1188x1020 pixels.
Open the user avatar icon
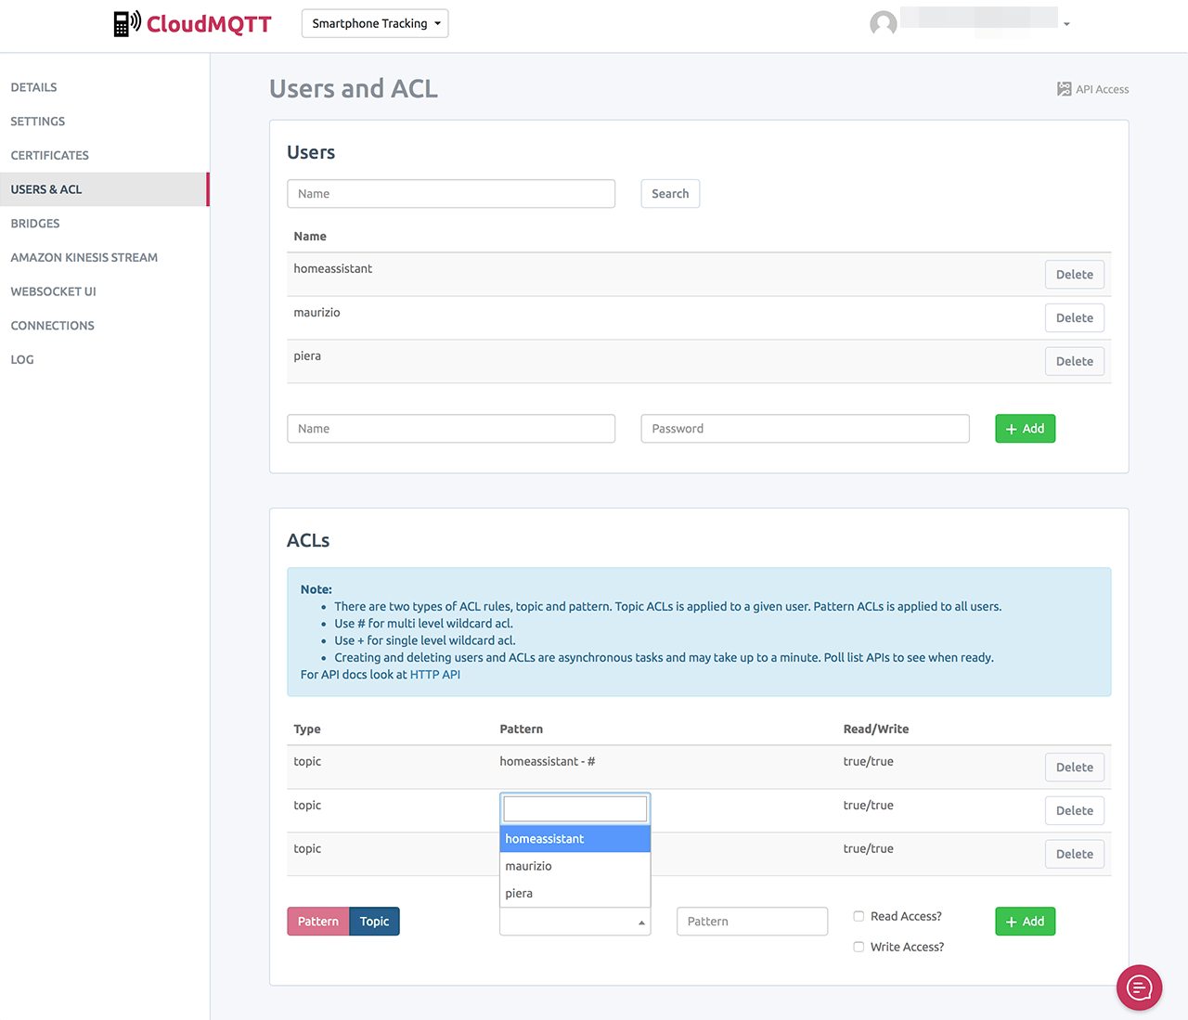pos(884,23)
